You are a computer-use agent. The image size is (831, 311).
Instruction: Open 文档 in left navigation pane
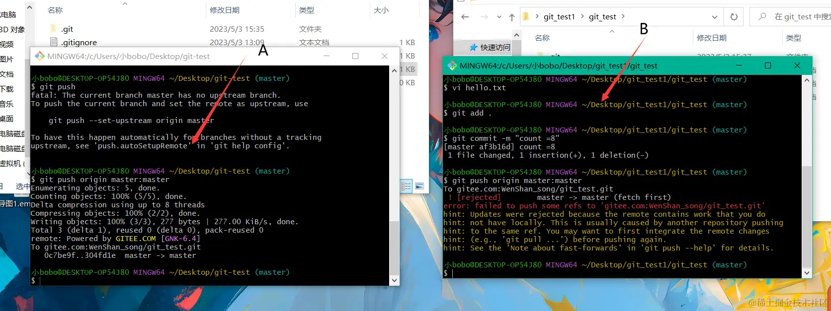pos(7,74)
